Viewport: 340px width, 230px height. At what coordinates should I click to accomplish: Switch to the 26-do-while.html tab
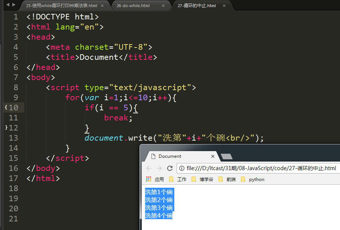click(133, 6)
